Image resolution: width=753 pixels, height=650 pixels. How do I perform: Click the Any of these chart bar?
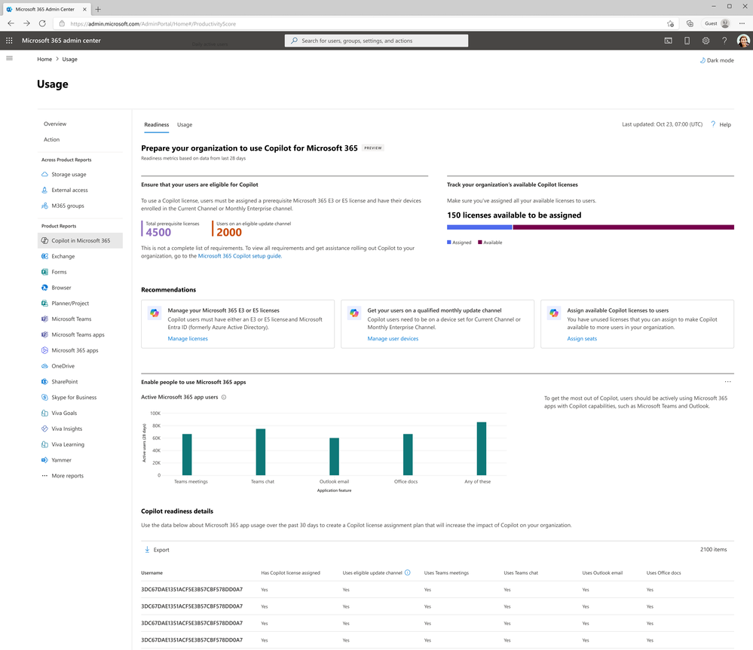(x=481, y=449)
